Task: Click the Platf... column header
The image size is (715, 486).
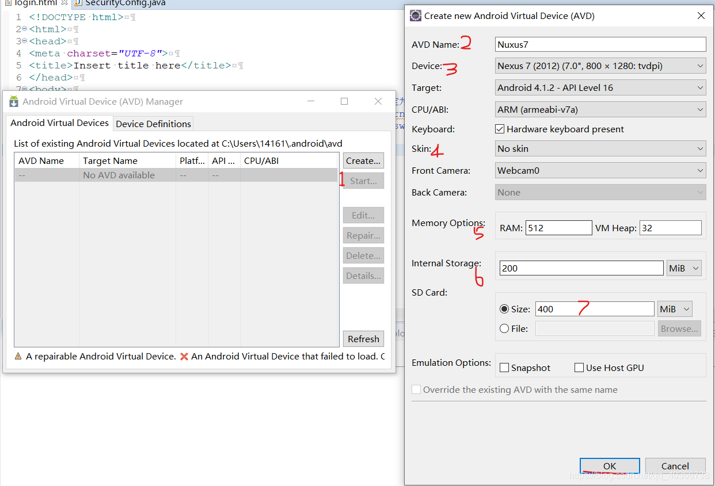Action: (x=192, y=160)
